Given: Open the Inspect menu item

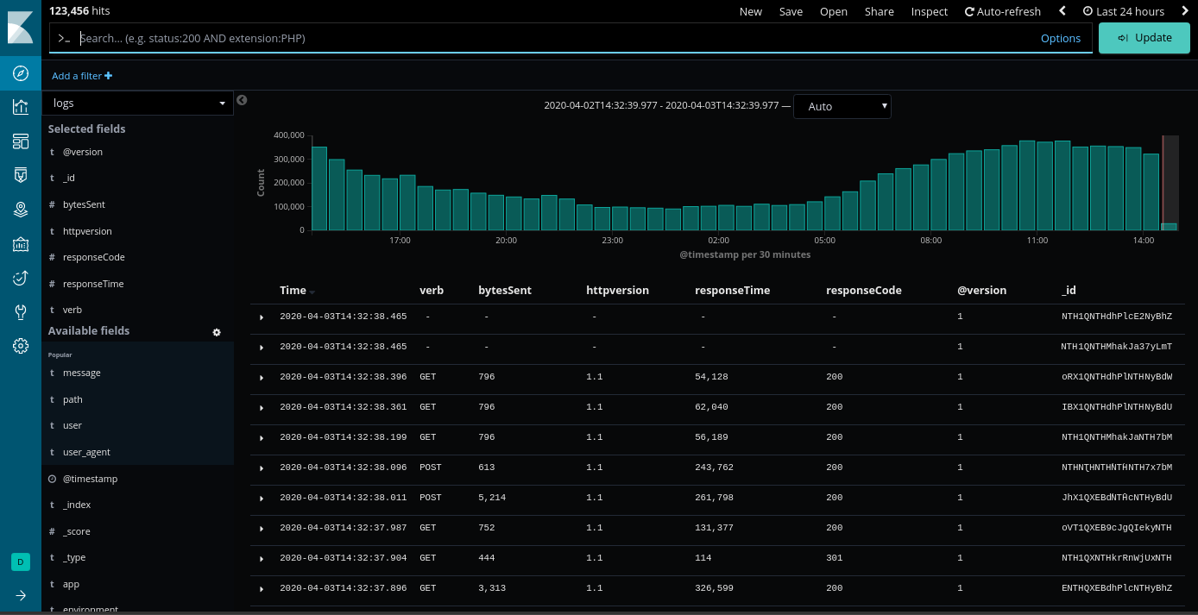Looking at the screenshot, I should pos(929,11).
